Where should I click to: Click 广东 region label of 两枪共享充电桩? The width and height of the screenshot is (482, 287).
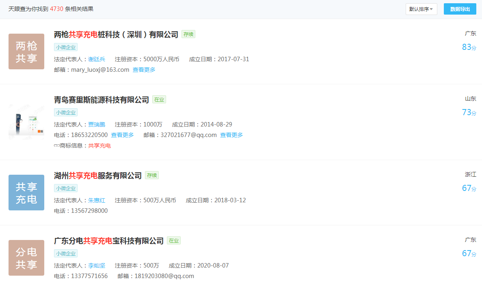pyautogui.click(x=471, y=34)
